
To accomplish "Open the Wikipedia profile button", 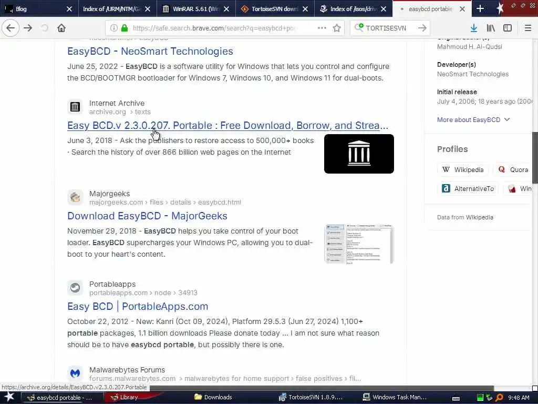I will click(x=463, y=169).
